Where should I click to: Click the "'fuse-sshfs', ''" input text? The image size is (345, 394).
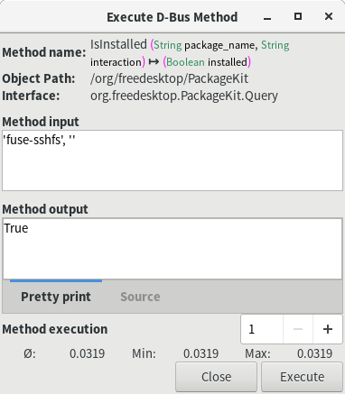tap(39, 140)
